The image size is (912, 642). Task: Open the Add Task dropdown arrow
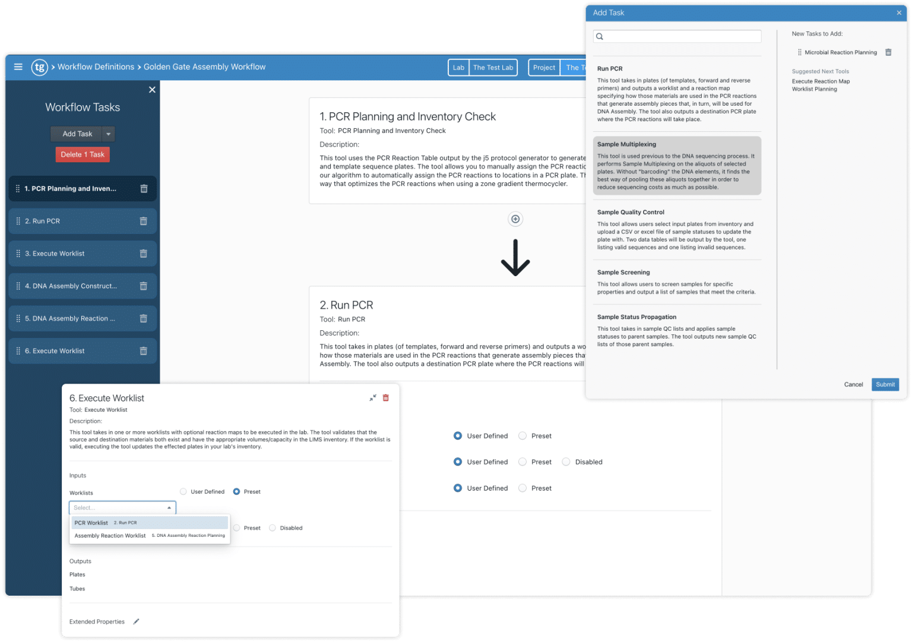pos(107,134)
